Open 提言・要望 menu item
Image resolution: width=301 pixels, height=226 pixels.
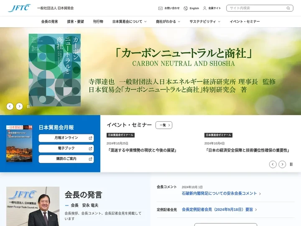coord(75,21)
